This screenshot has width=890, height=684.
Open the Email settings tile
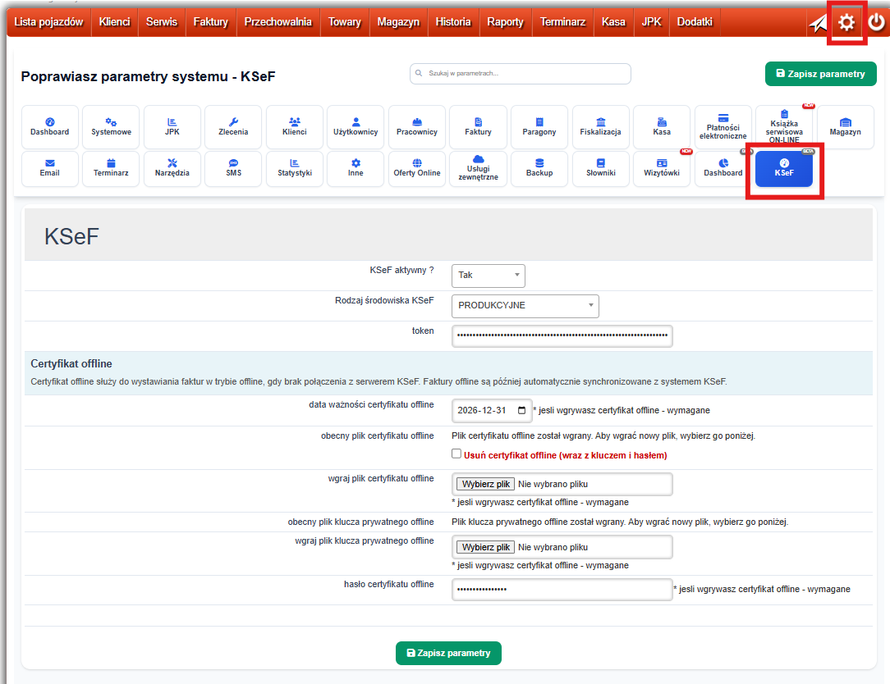50,168
